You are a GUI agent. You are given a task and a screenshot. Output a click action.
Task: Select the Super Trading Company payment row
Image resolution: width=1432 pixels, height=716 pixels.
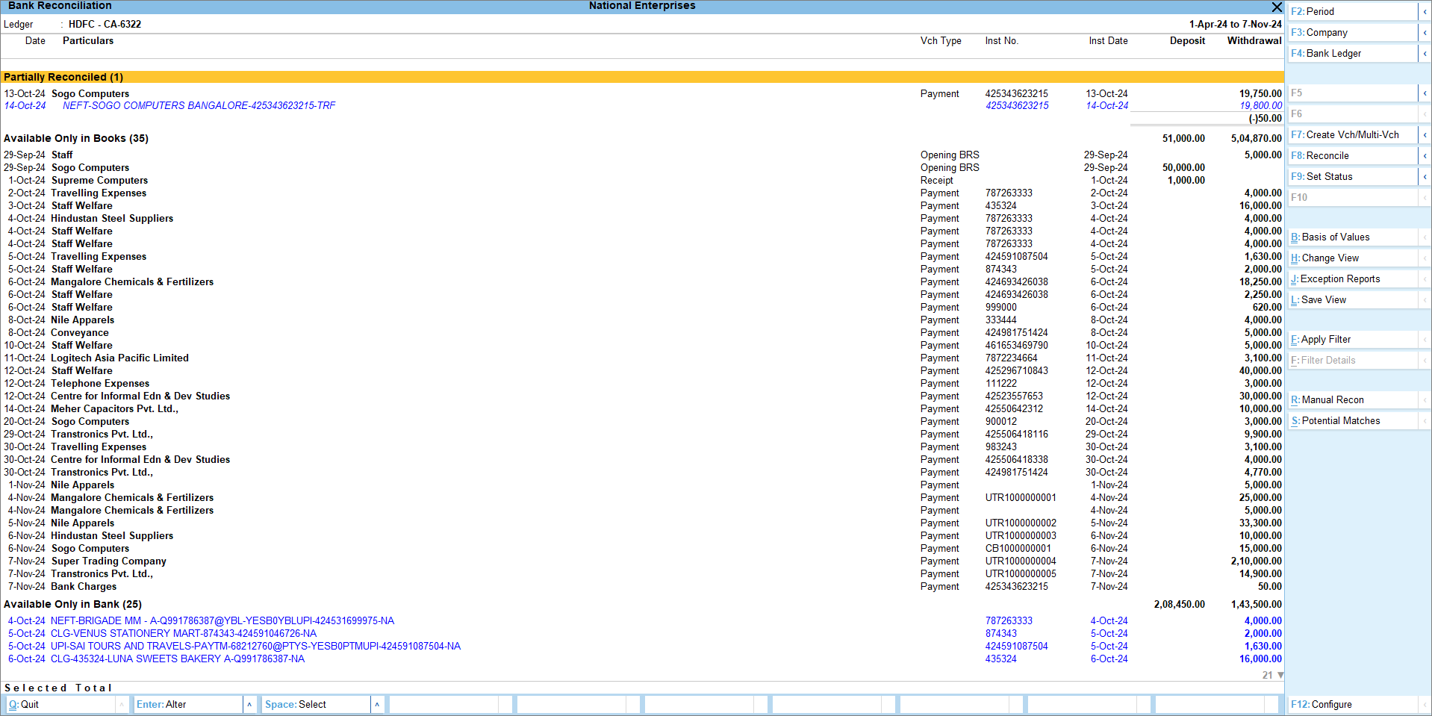click(642, 561)
